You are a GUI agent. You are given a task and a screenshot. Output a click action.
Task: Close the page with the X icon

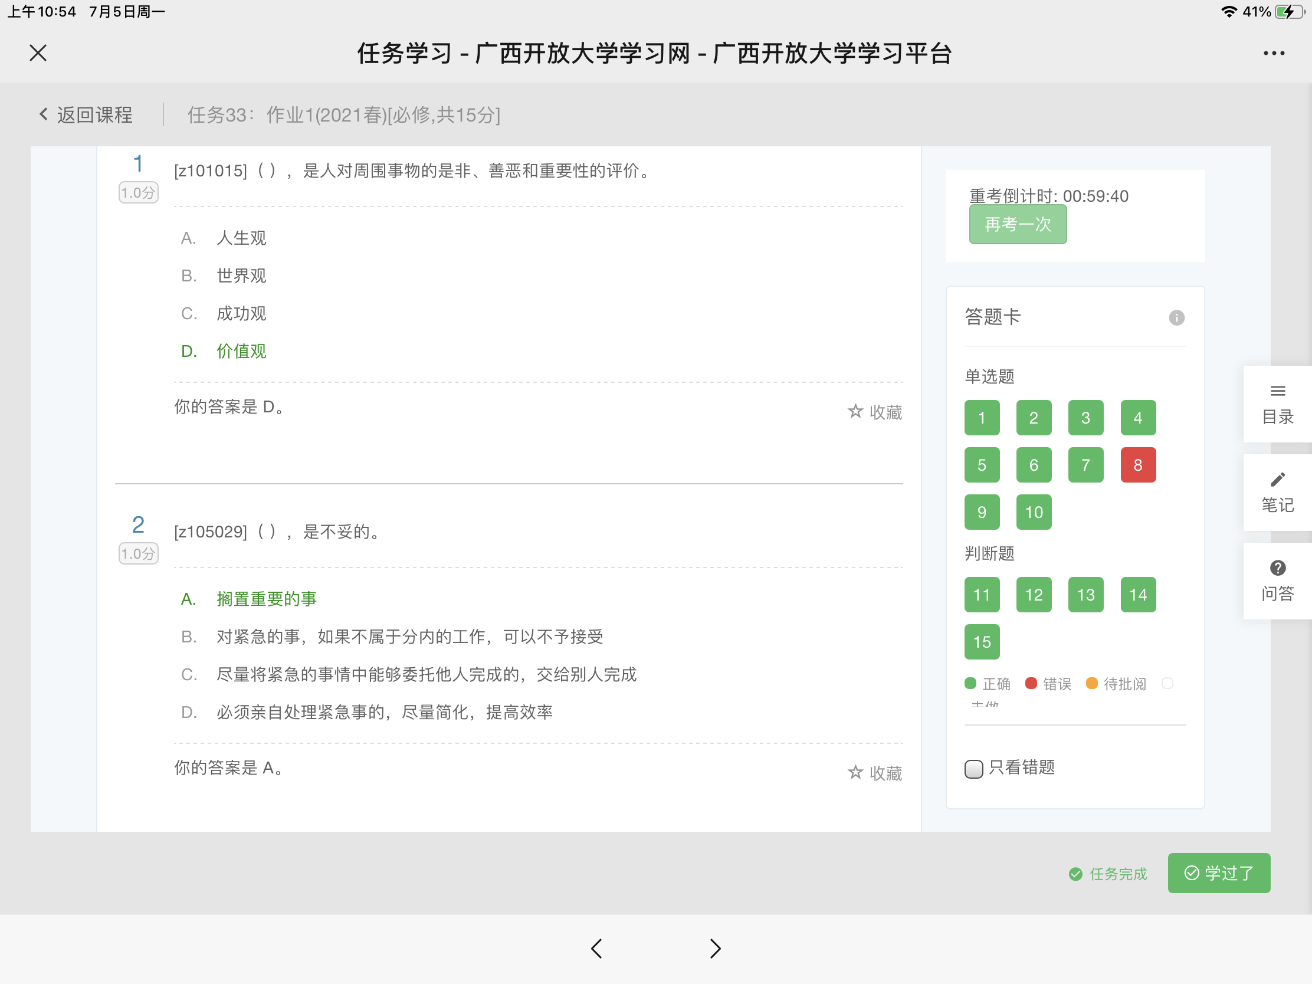point(38,53)
